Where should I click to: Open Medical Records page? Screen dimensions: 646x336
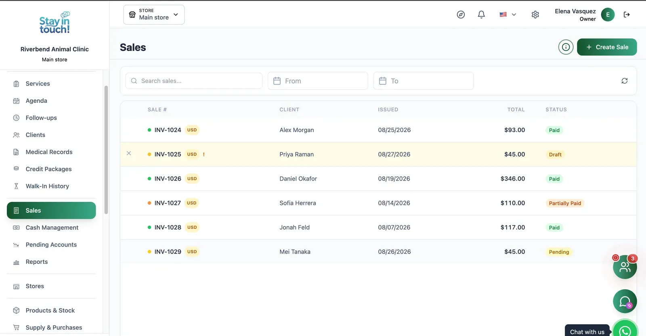(51, 152)
